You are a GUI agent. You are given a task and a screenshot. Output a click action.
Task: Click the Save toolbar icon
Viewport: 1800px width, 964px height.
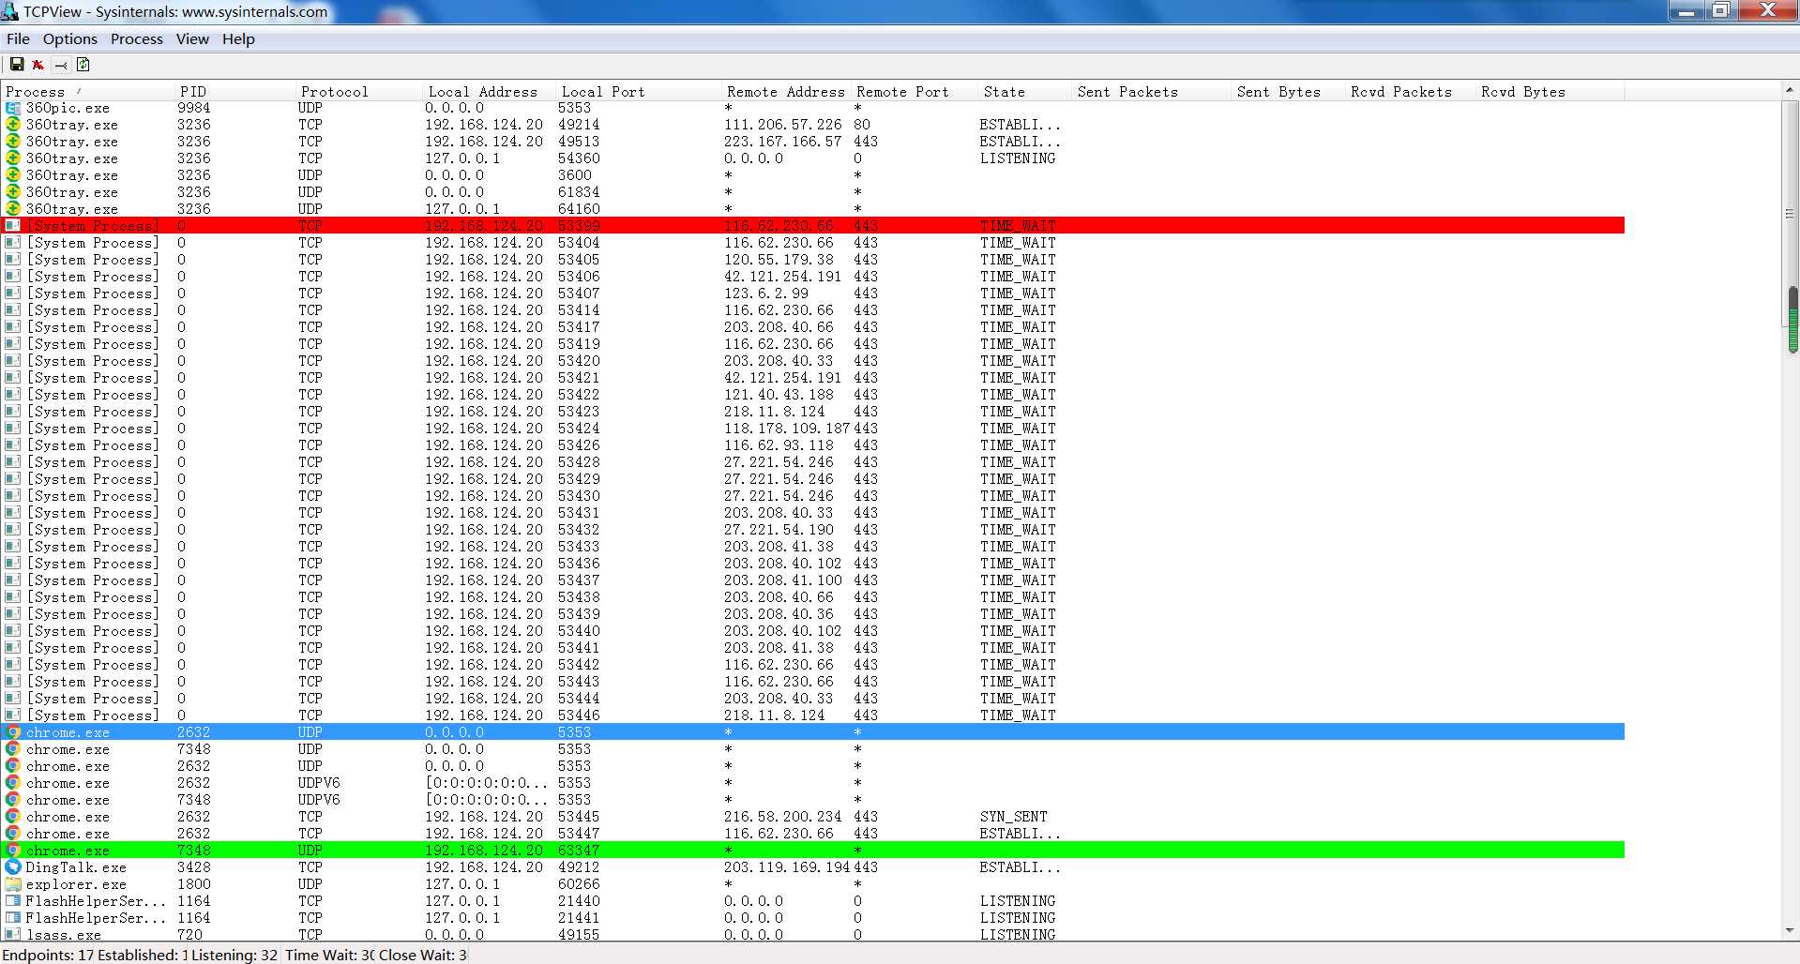pyautogui.click(x=17, y=65)
